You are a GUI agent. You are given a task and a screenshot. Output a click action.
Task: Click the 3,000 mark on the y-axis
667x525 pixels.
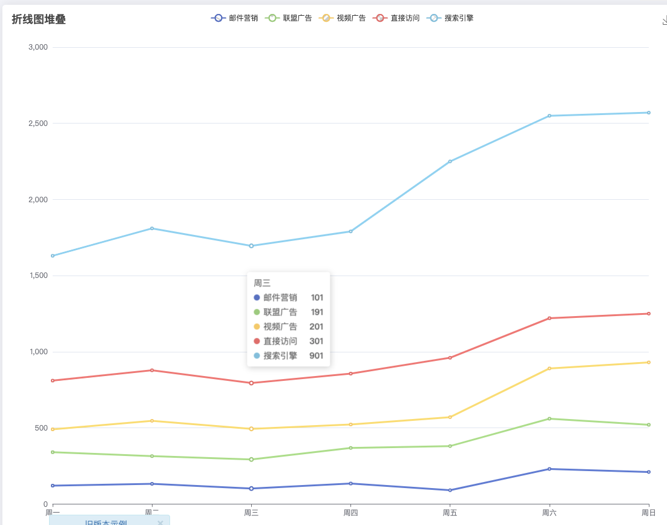click(x=38, y=47)
